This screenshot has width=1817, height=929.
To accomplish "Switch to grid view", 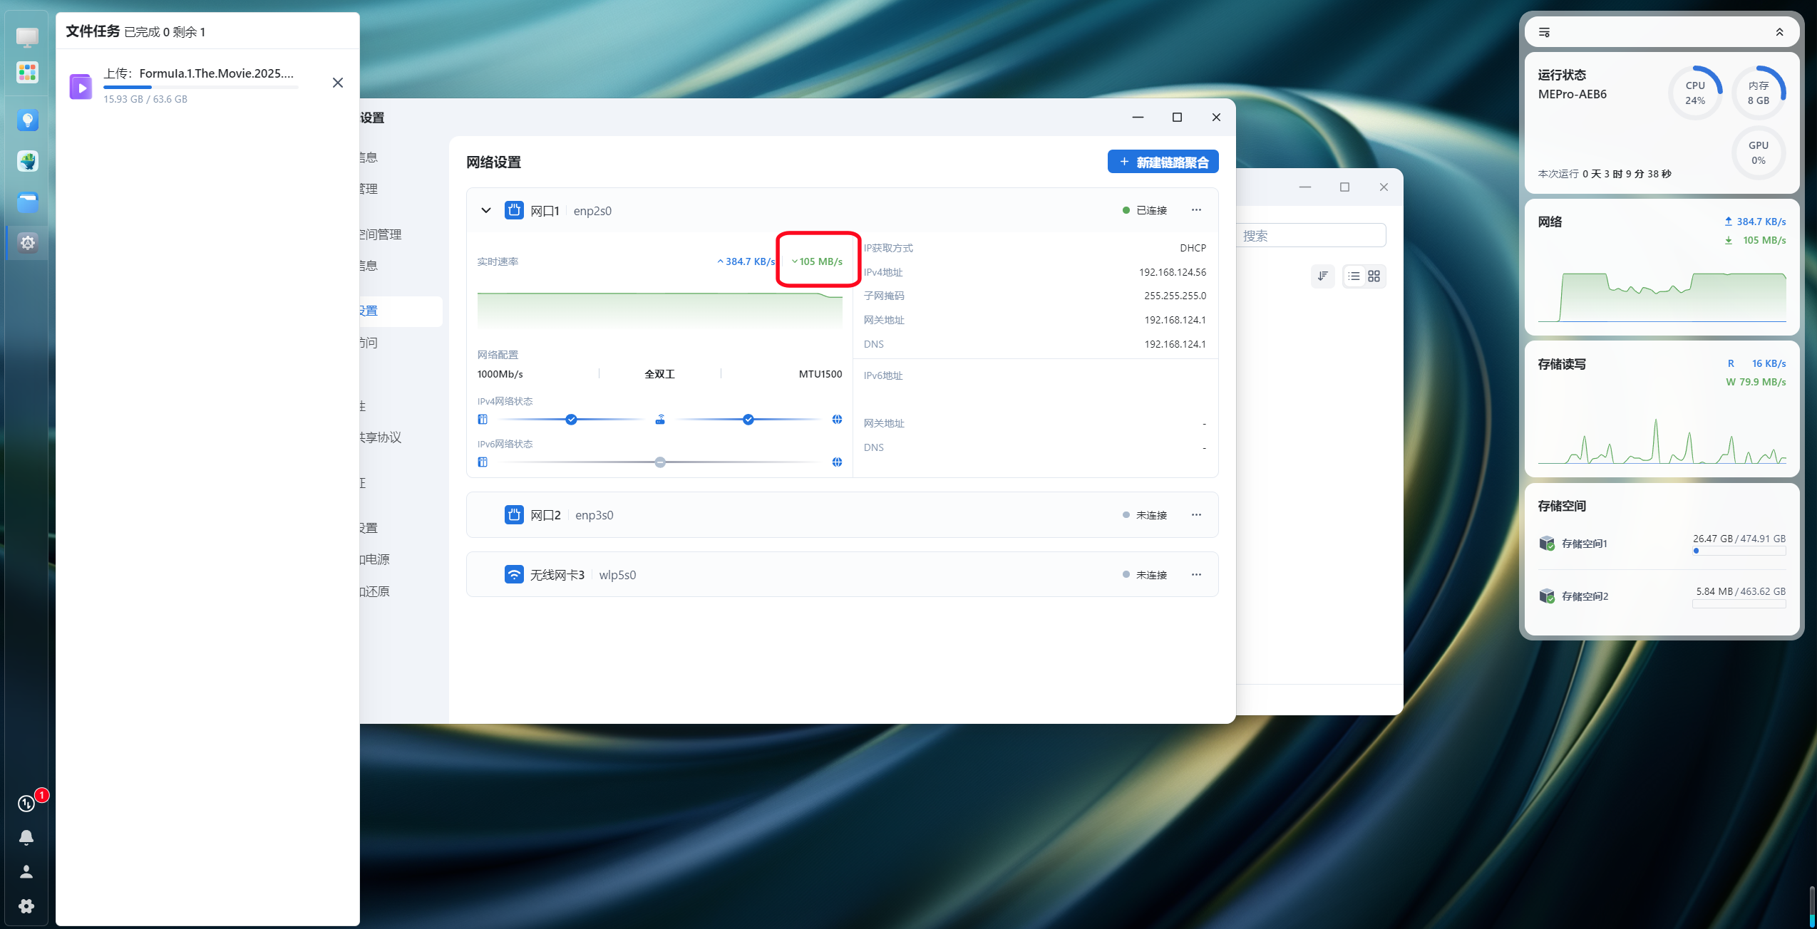I will click(x=1374, y=276).
